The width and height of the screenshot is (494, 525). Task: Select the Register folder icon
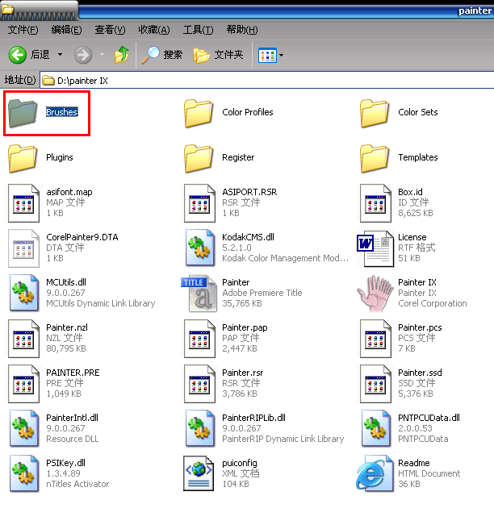coord(199,159)
